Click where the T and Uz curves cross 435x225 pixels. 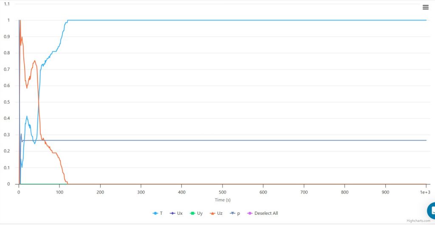click(x=39, y=102)
